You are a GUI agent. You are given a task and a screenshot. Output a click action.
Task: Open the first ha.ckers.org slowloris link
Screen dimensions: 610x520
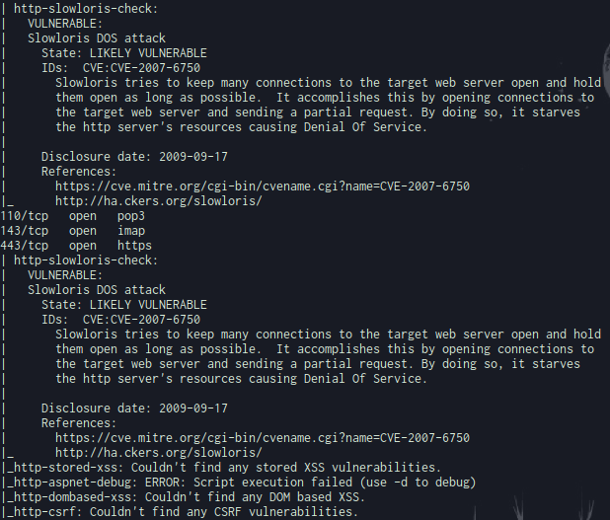pos(159,201)
